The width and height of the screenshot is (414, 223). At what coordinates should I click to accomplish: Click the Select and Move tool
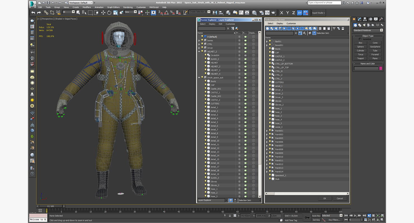[x=103, y=13]
